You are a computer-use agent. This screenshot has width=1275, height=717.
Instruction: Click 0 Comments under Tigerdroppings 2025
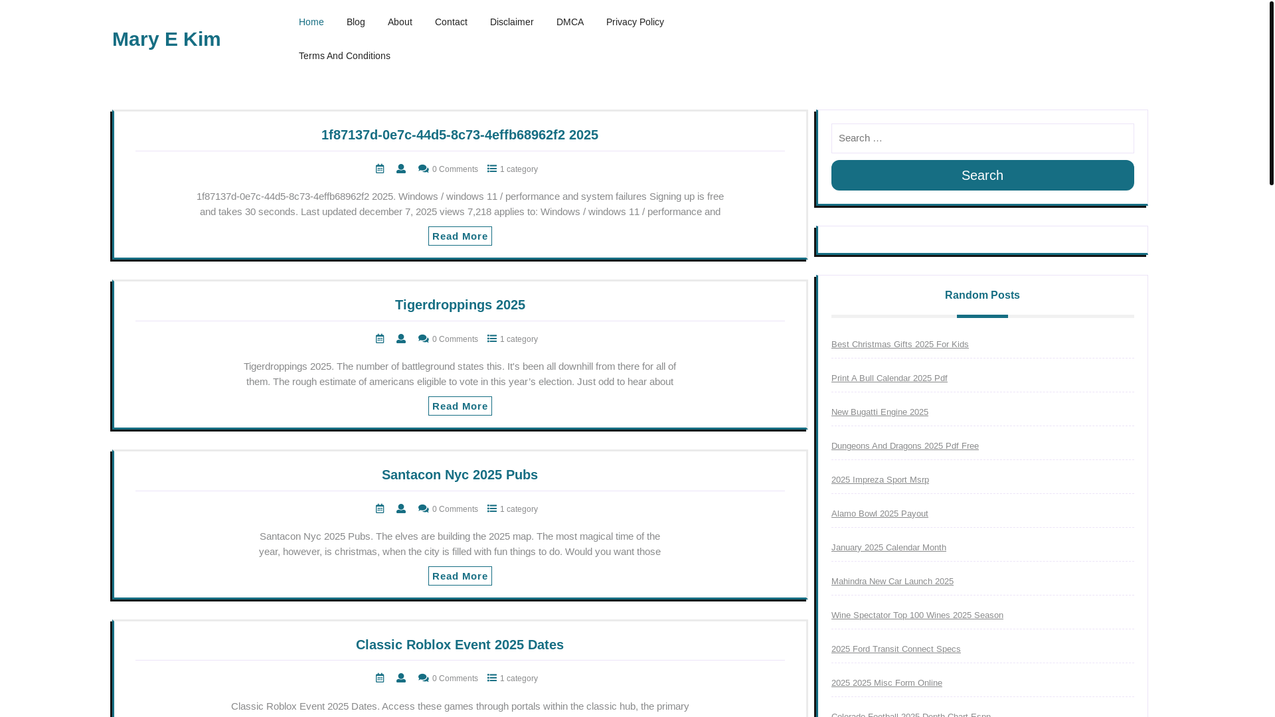[x=455, y=339]
